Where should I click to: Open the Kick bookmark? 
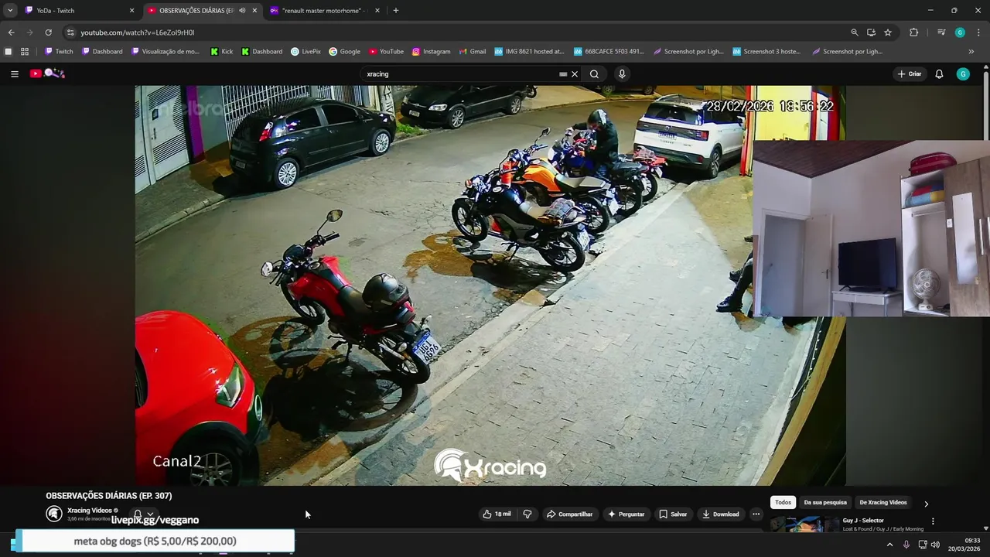tap(221, 52)
